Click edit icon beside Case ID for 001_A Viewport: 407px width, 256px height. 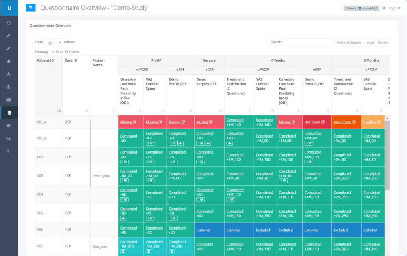[69, 122]
